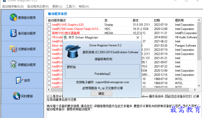Click the 确定 button in the dialog
Viewport: 203px width, 118px height.
(101, 93)
